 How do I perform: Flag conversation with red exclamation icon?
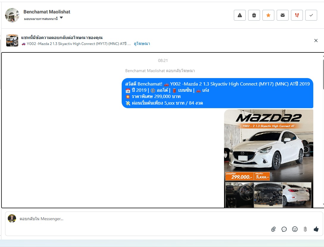click(297, 15)
